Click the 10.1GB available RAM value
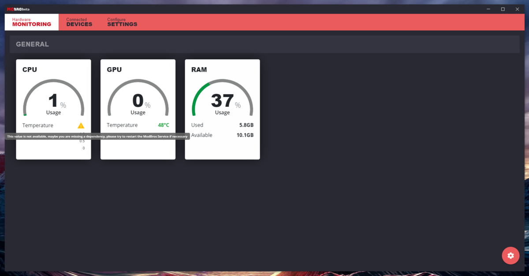 (x=245, y=135)
